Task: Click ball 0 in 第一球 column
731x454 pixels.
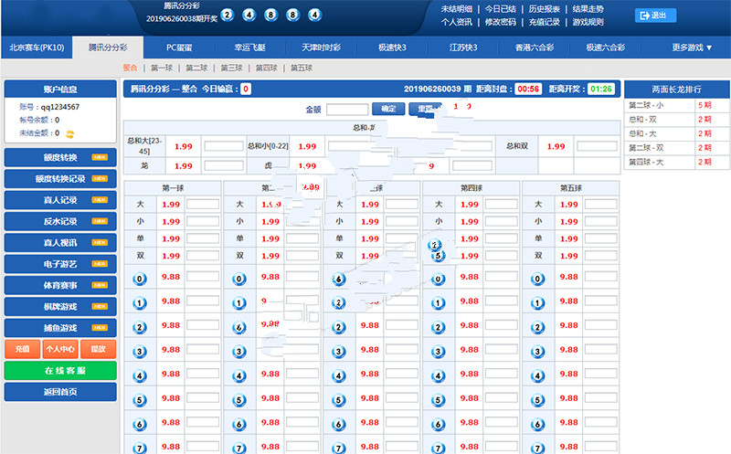Action: pyautogui.click(x=140, y=279)
